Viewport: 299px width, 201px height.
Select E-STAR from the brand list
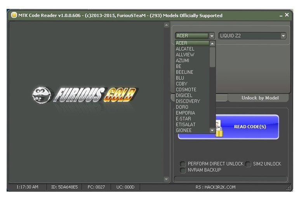192,119
